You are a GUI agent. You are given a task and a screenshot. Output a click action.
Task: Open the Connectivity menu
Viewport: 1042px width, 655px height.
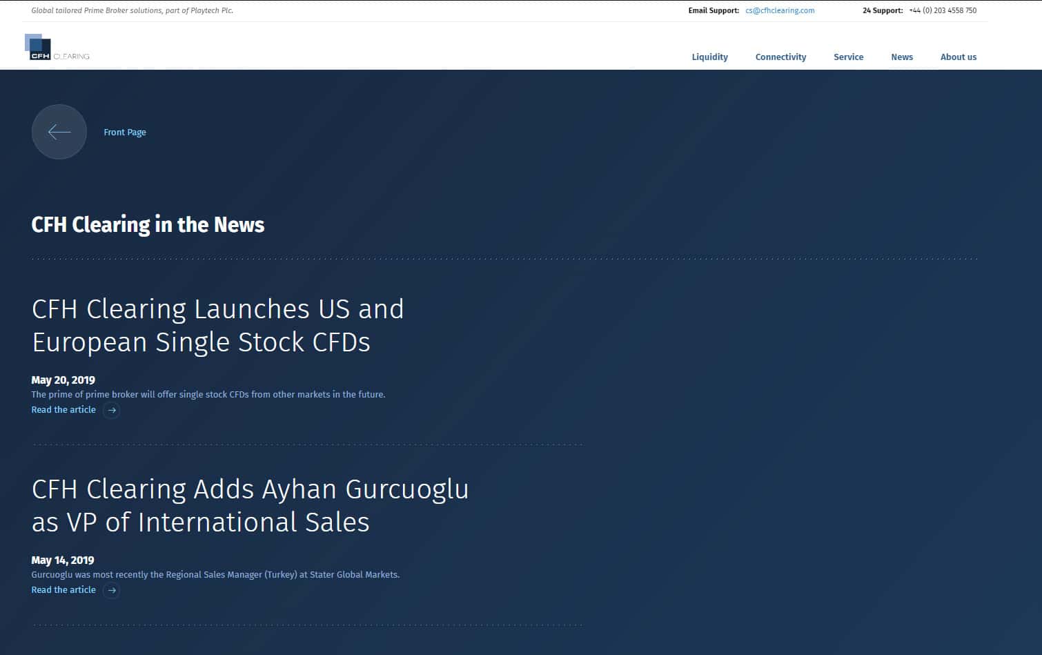(x=780, y=57)
